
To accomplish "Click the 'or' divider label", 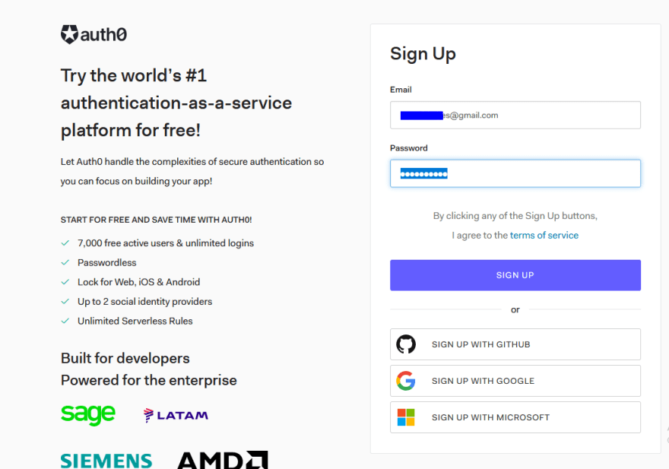I will [x=515, y=309].
